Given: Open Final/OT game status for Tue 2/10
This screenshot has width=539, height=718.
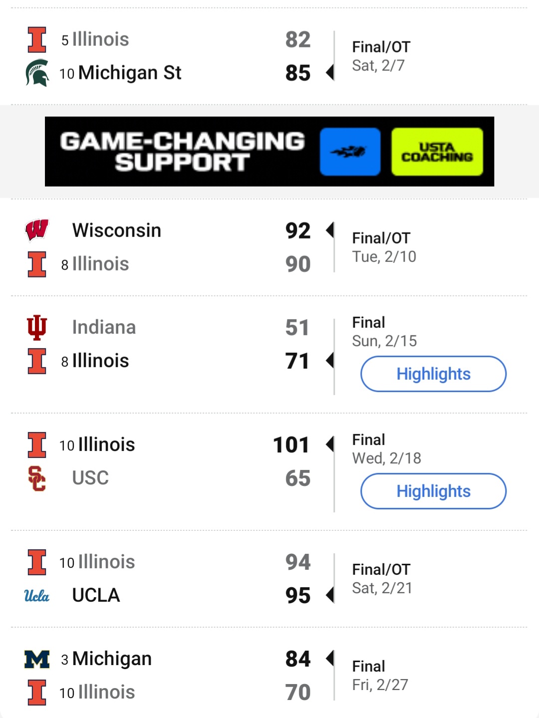Looking at the screenshot, I should (x=381, y=238).
